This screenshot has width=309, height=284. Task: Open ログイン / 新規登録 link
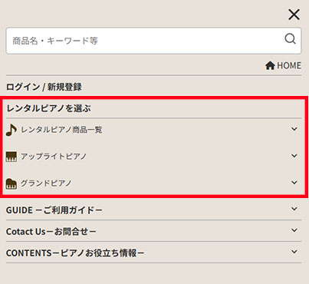pos(44,87)
